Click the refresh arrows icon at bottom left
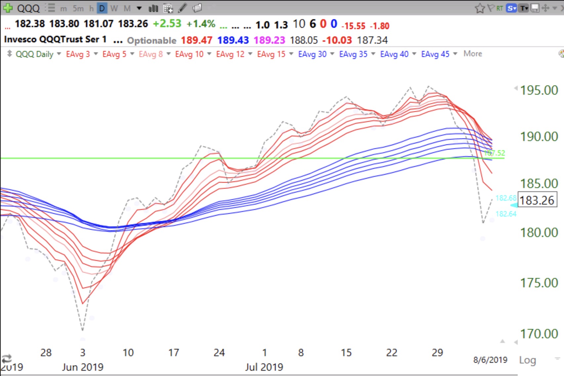 point(7,358)
